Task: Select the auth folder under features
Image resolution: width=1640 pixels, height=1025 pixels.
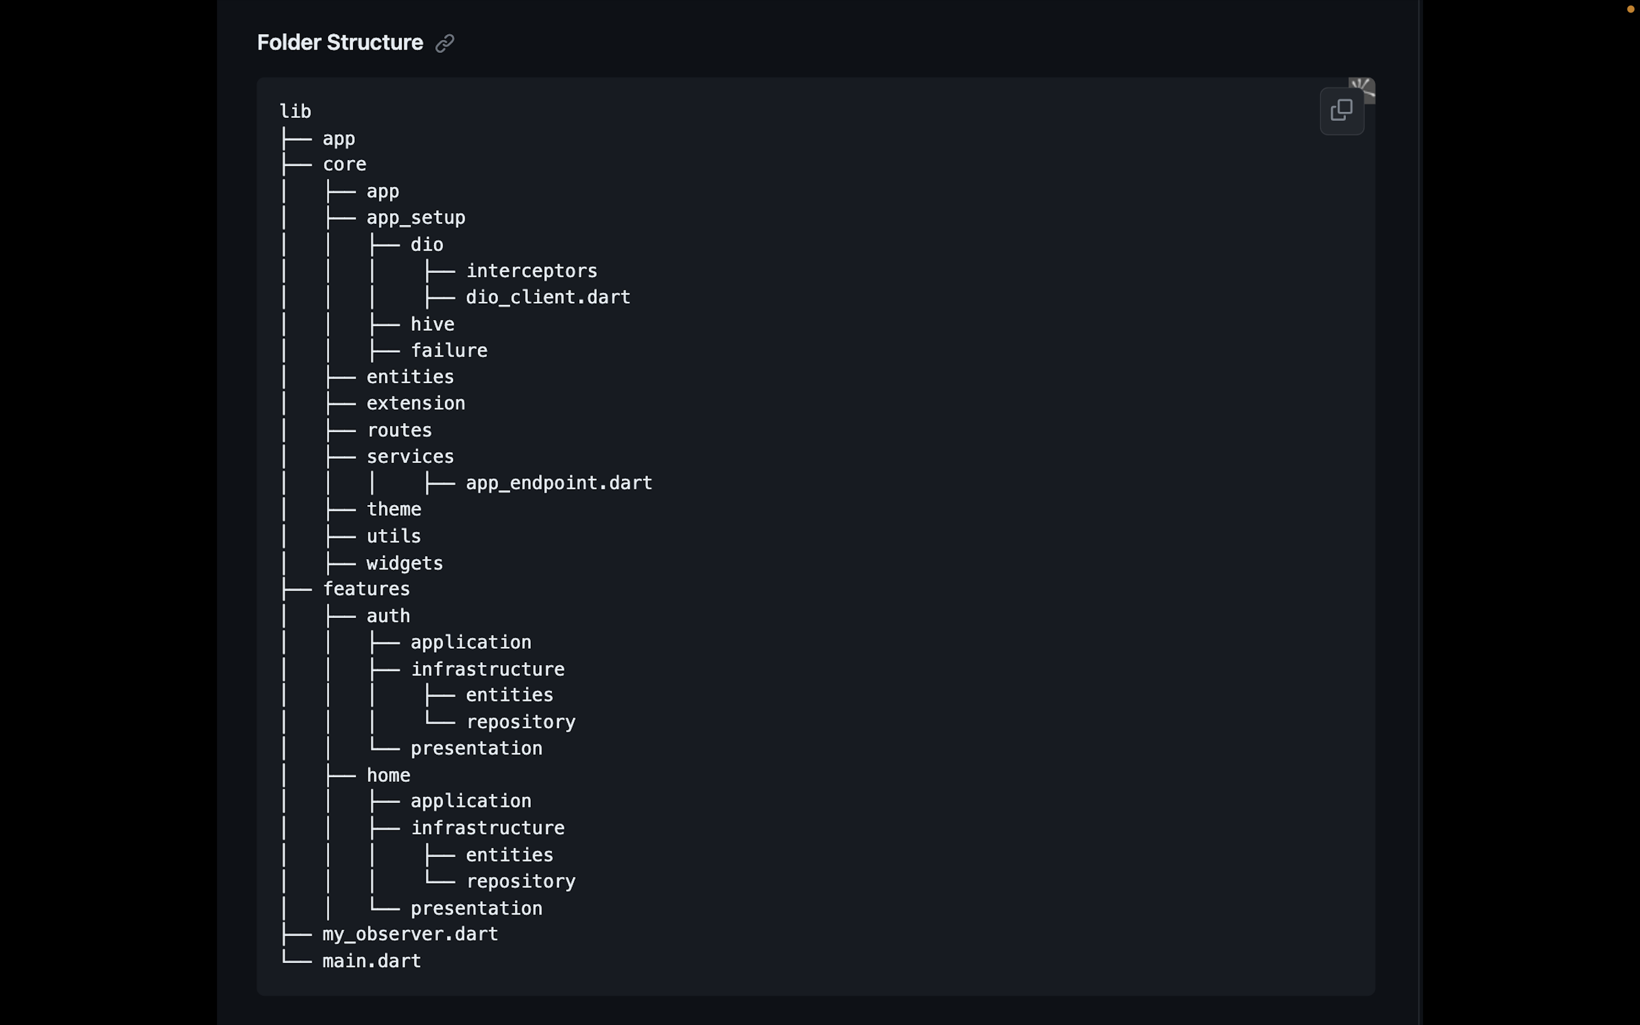Action: 388,616
